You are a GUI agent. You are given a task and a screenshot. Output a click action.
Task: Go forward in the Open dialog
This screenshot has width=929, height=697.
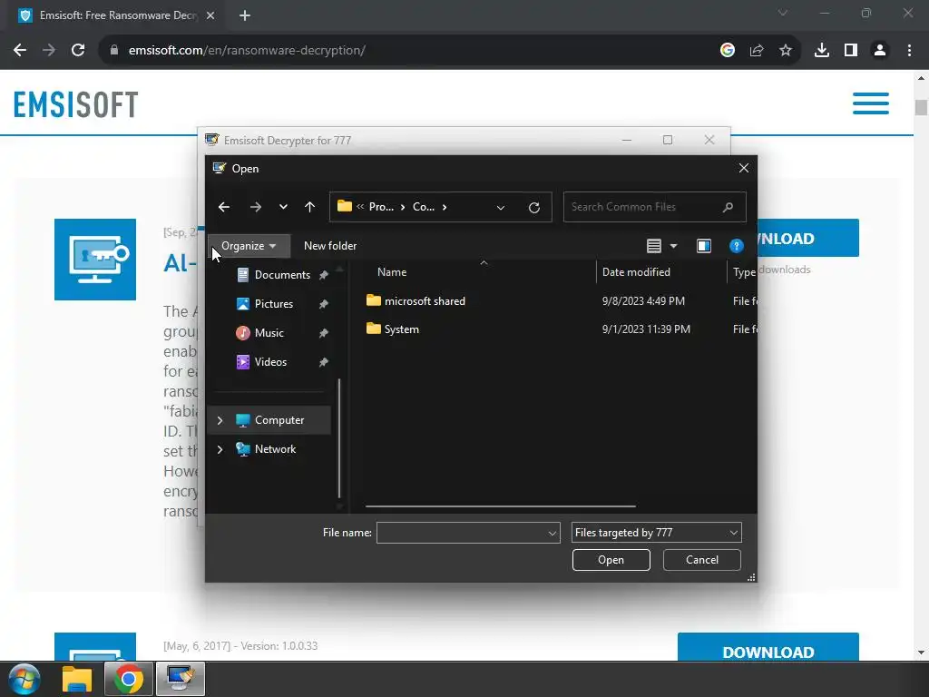[x=255, y=207]
